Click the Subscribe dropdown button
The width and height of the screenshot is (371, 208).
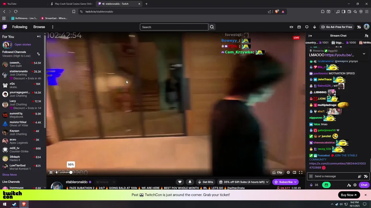pyautogui.click(x=285, y=182)
